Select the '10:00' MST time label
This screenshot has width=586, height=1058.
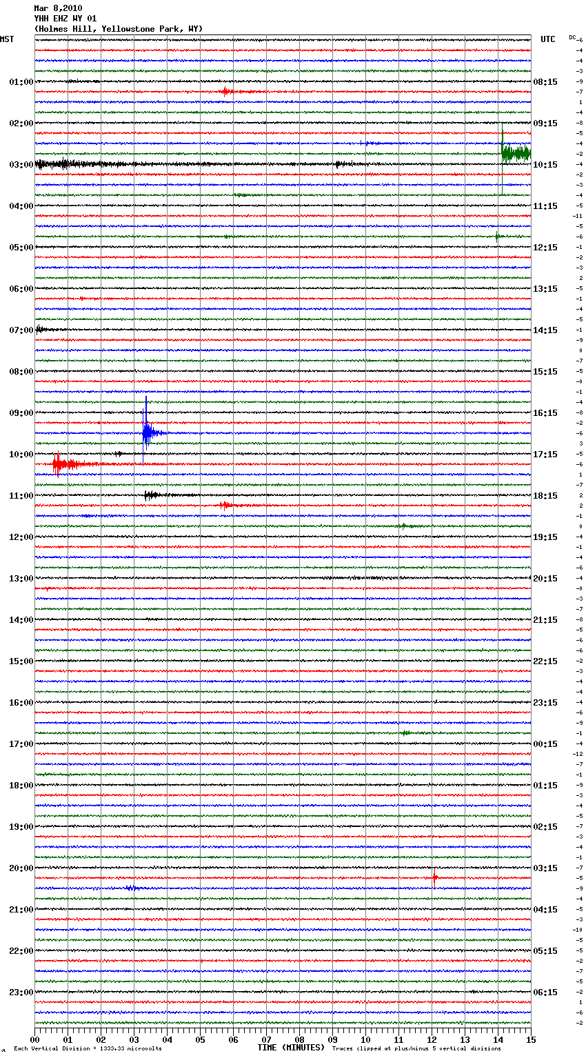pyautogui.click(x=21, y=455)
